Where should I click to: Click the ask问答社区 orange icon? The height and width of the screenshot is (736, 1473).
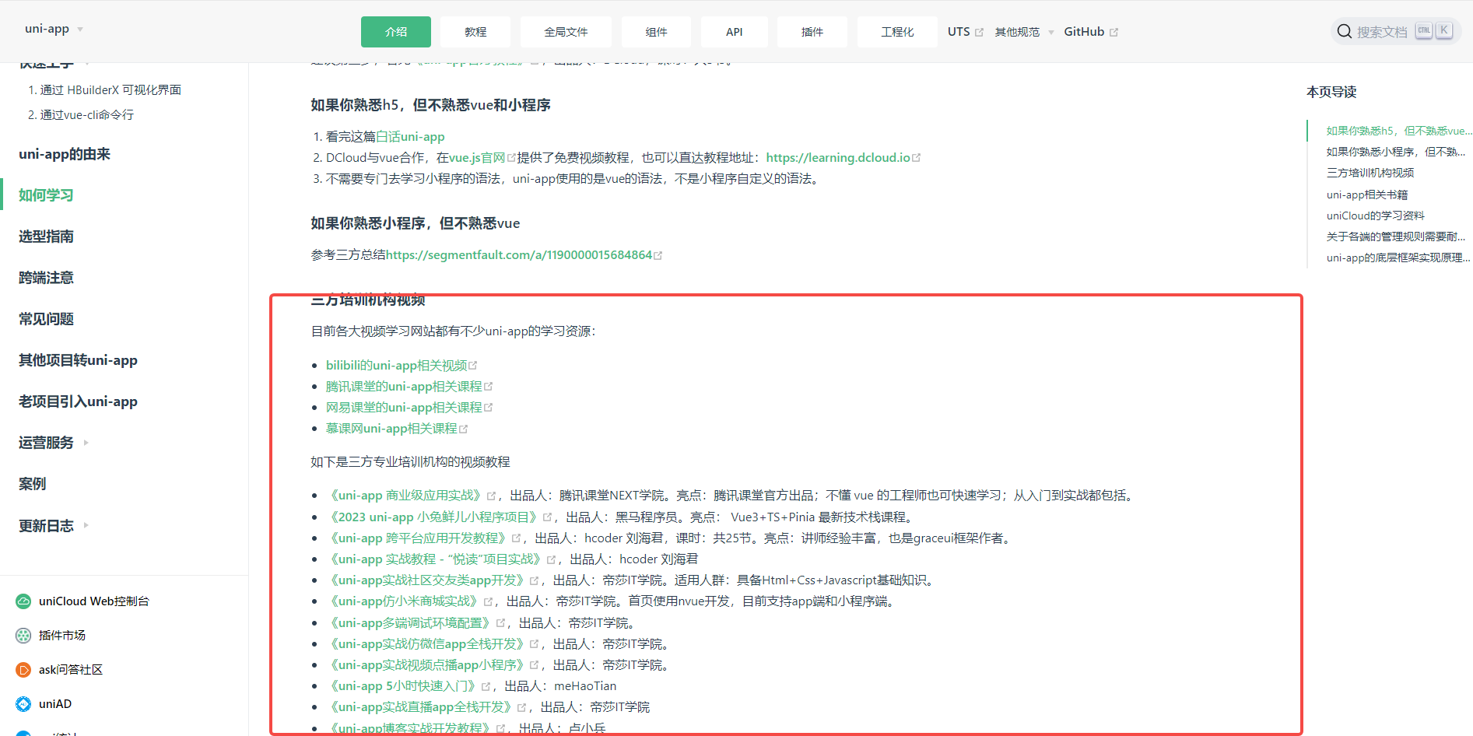23,670
